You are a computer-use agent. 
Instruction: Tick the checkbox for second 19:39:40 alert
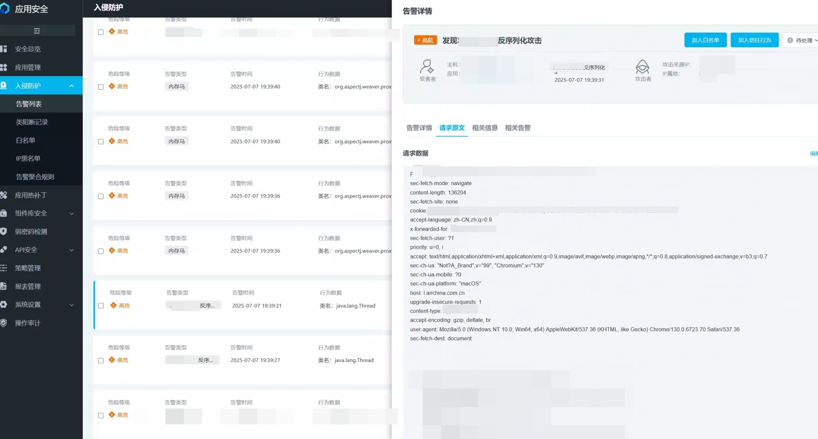(101, 141)
